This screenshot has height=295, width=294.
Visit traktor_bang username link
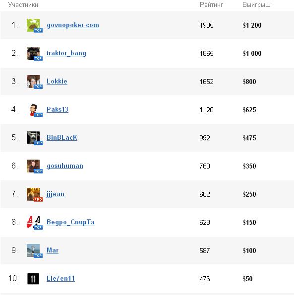[x=66, y=53]
